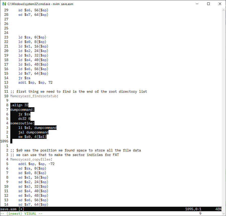Viewport: 226px width, 216px height.
Task: Click the line 'ld $s3, 32($sp)'
Action: tap(33, 55)
